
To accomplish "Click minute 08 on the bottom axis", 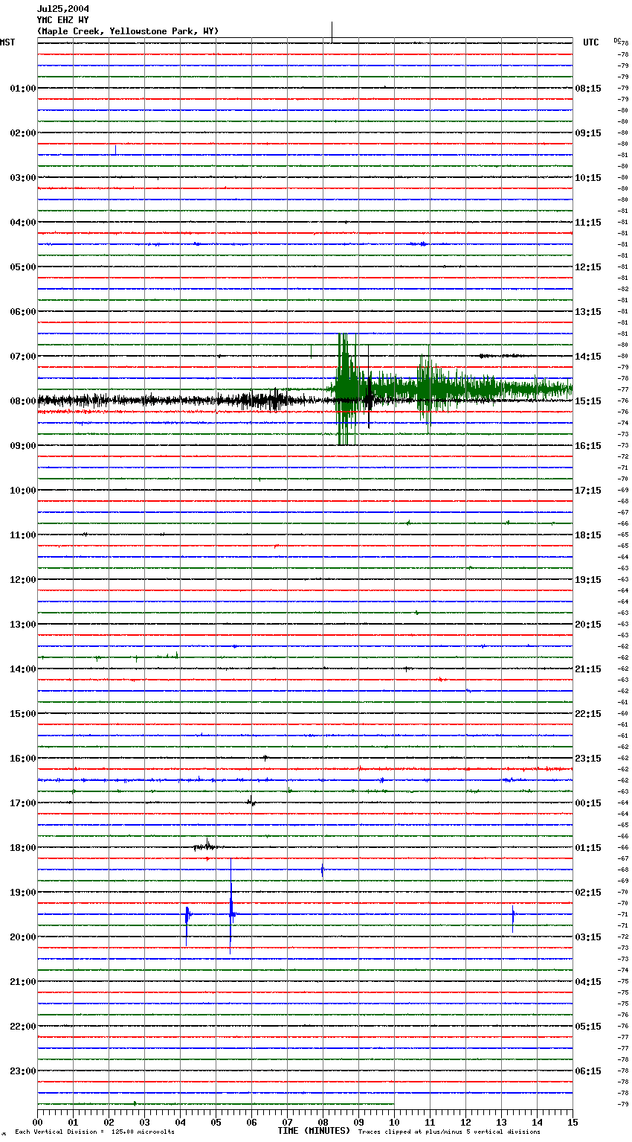I will click(323, 1122).
